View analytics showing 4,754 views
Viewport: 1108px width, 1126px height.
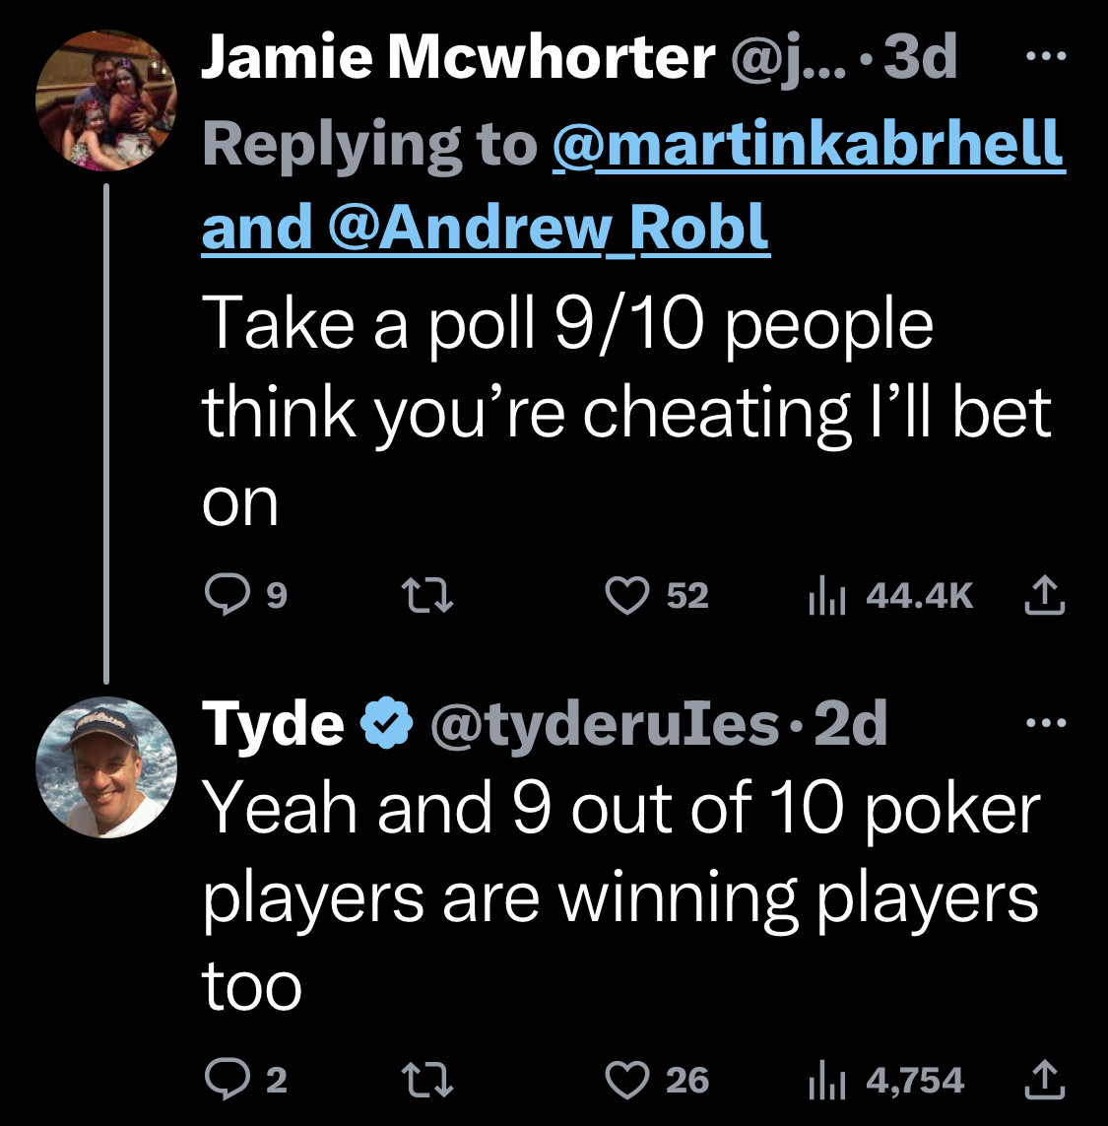click(x=886, y=1080)
